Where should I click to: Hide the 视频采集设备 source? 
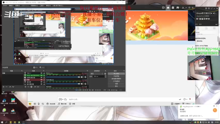(42, 78)
